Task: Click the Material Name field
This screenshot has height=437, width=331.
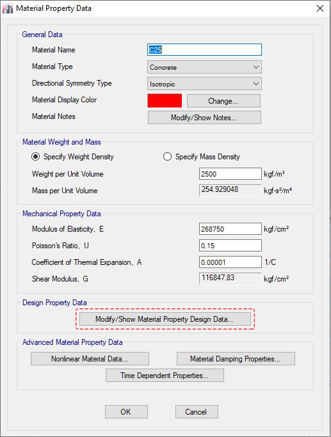Action: tap(204, 50)
